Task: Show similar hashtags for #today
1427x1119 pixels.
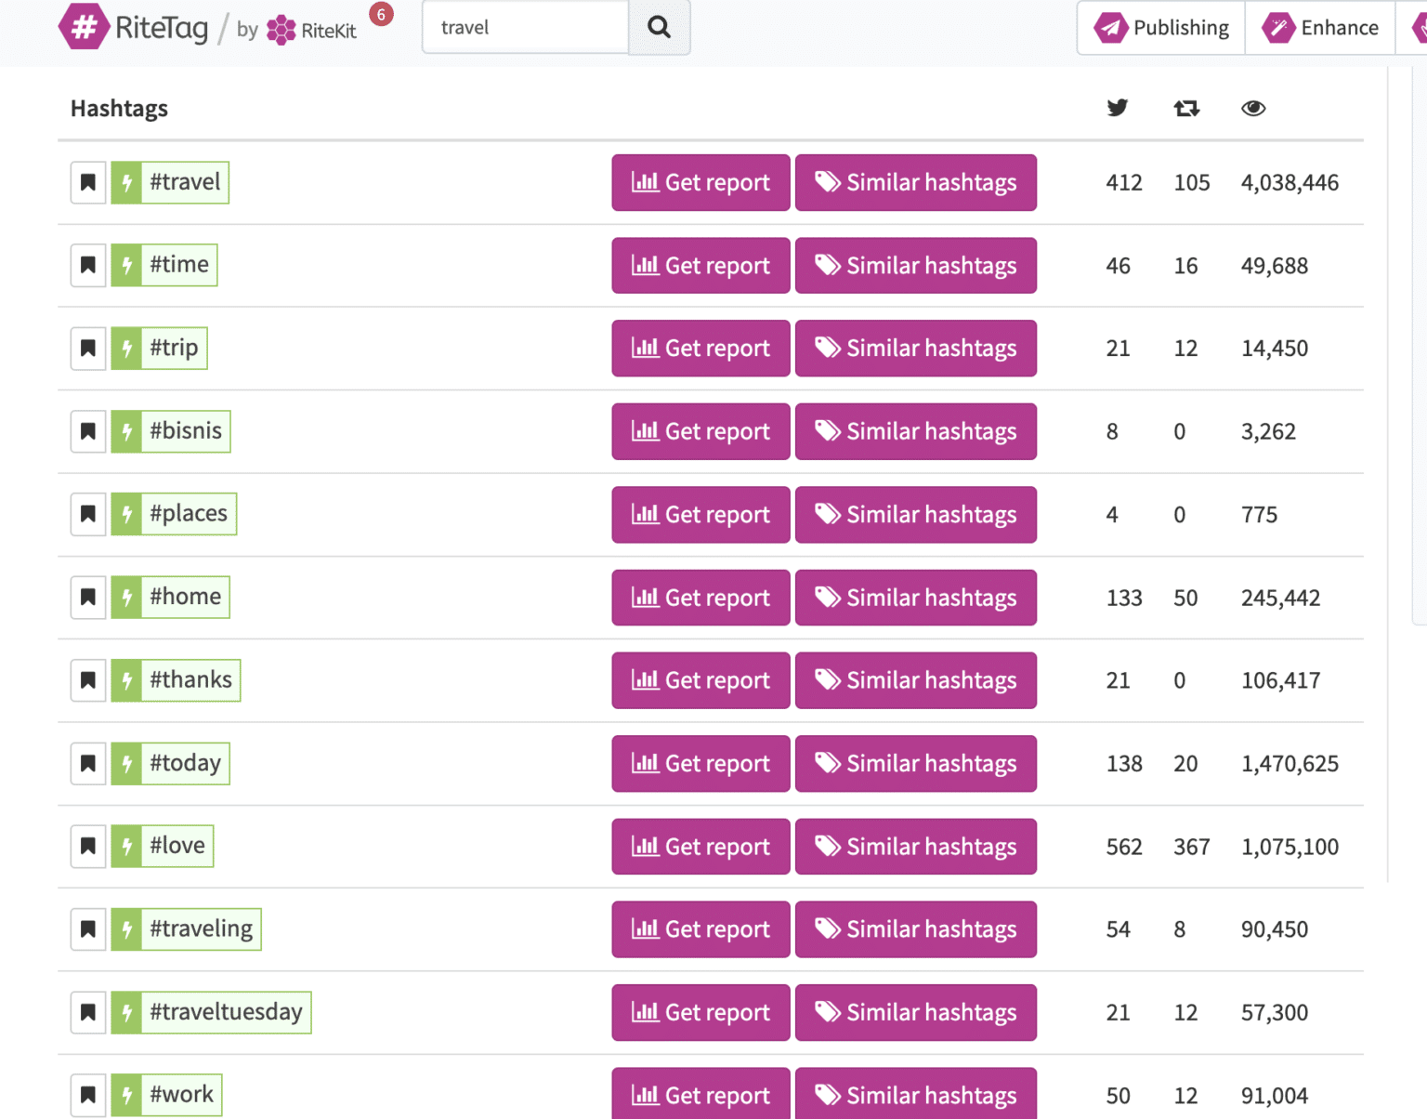Action: 915,763
